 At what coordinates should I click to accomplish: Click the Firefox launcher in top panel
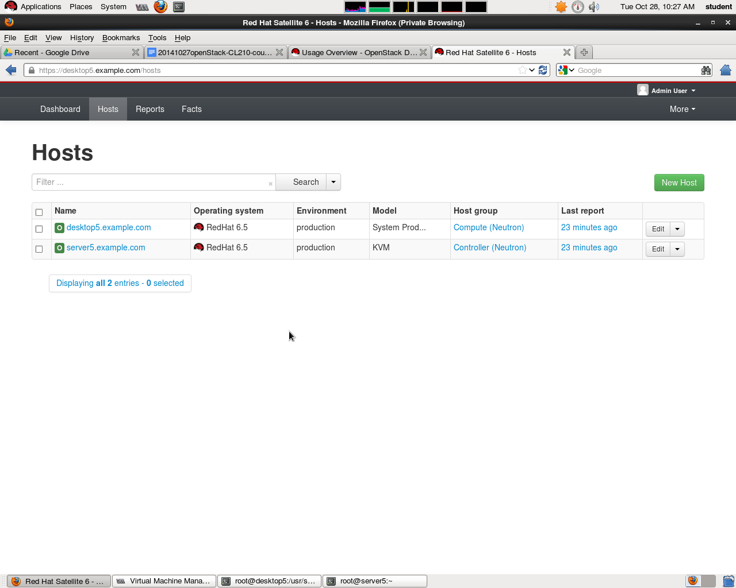point(160,7)
